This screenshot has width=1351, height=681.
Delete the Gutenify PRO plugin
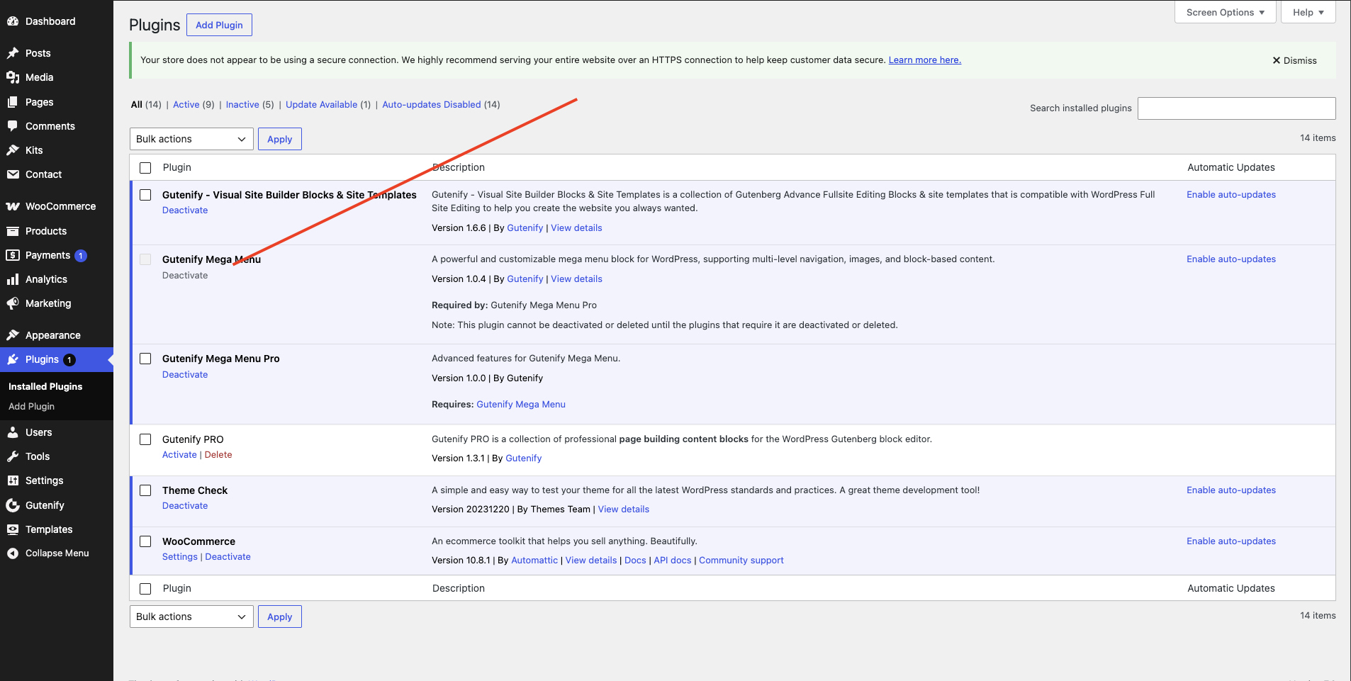218,454
